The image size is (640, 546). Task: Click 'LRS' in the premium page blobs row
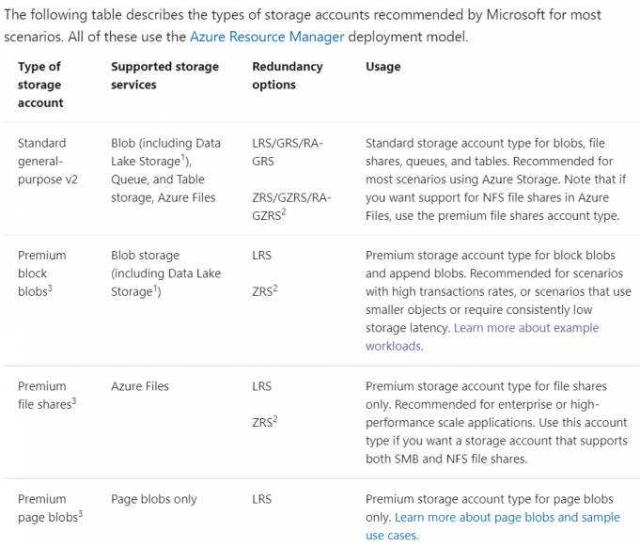(261, 499)
